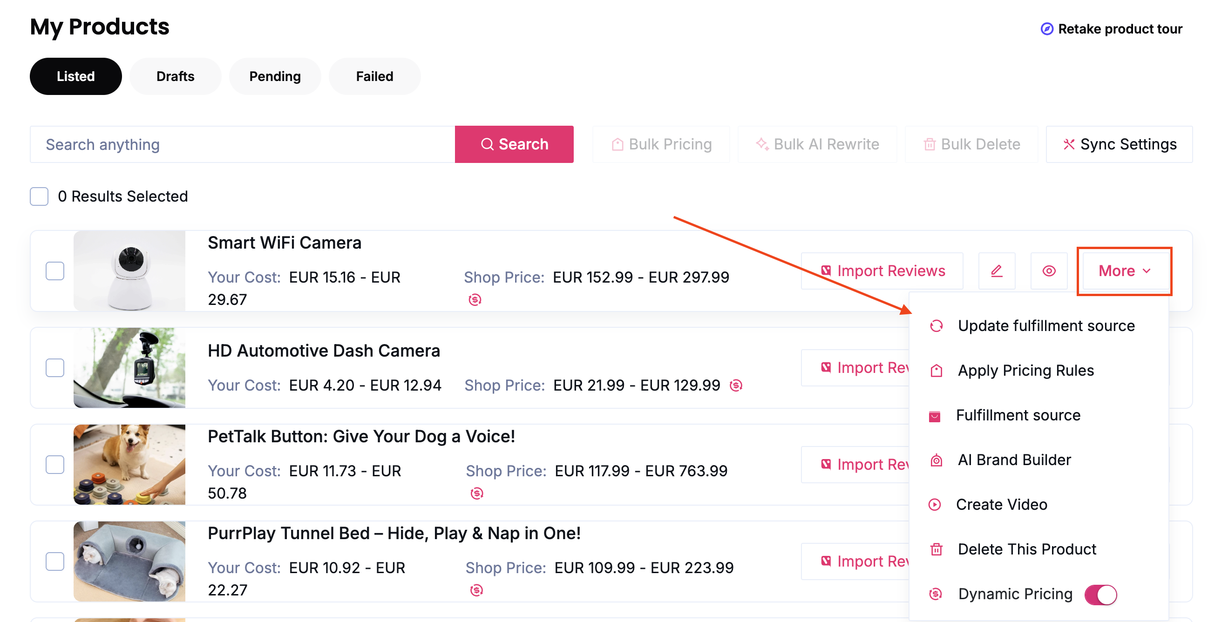Choose Update fulfillment source from menu
The height and width of the screenshot is (622, 1208).
click(x=1045, y=325)
